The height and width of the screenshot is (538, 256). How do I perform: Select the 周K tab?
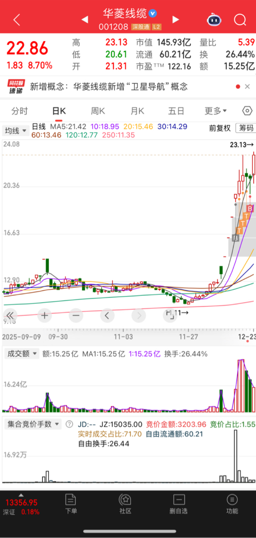click(x=98, y=111)
